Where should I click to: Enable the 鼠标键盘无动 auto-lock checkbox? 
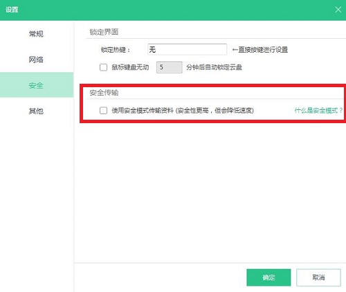[103, 67]
